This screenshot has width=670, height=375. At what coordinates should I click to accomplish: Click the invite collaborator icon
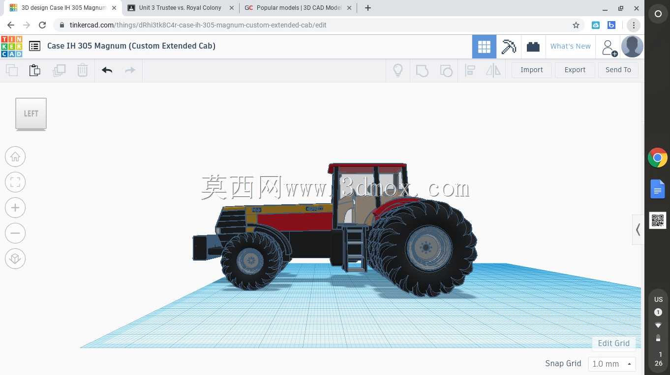(x=609, y=48)
